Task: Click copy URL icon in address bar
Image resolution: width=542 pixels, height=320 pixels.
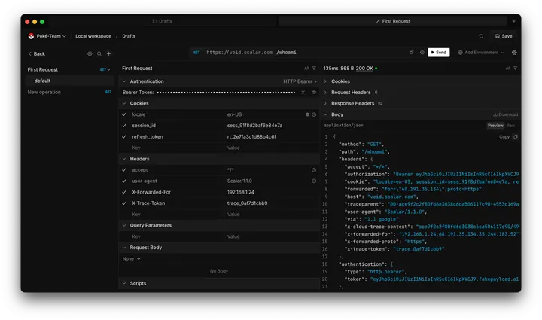Action: click(x=411, y=53)
